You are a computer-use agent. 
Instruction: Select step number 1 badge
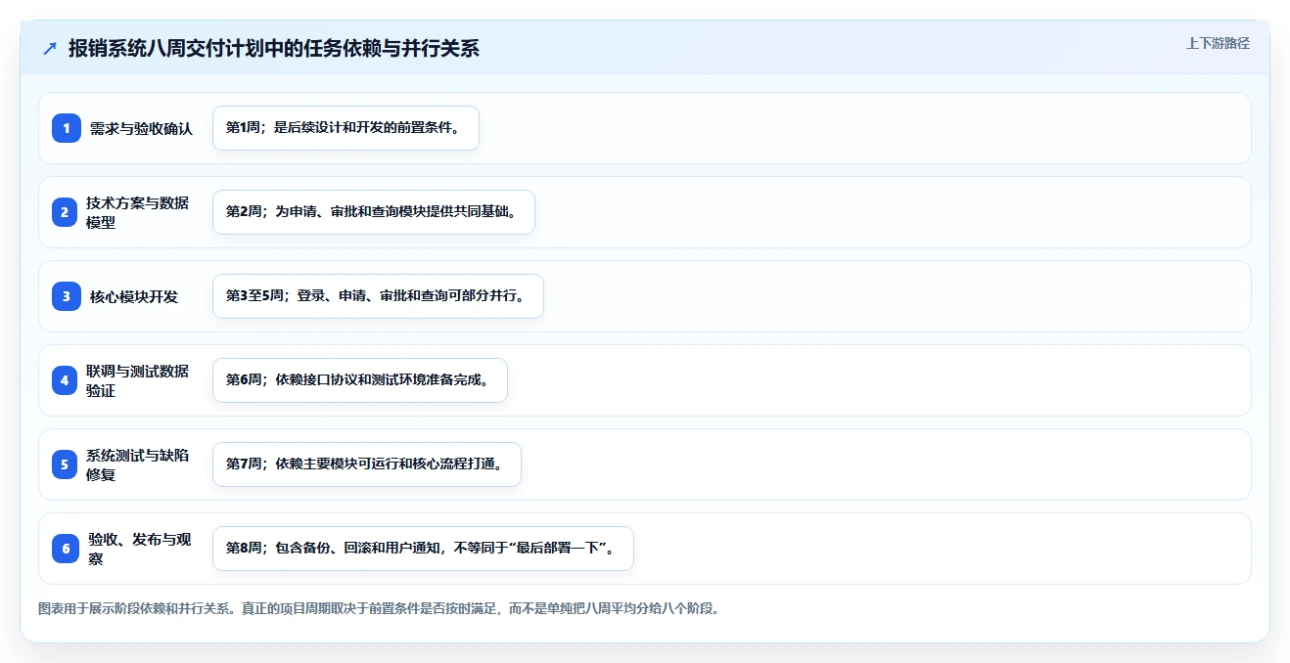67,128
